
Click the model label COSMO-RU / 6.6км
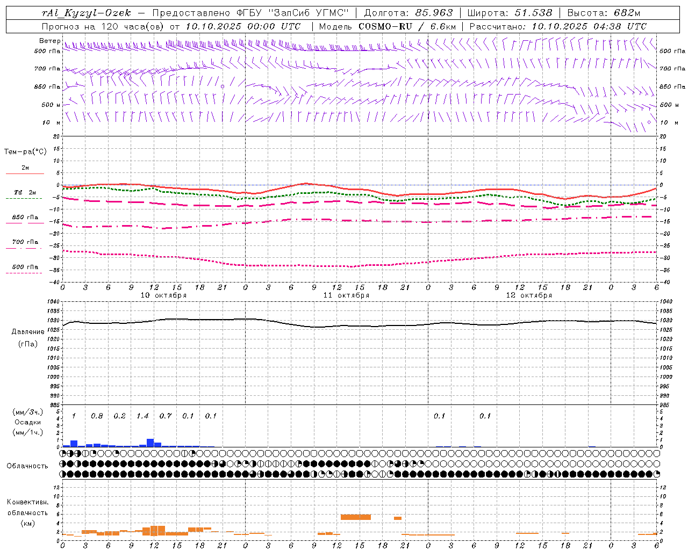pos(407,26)
